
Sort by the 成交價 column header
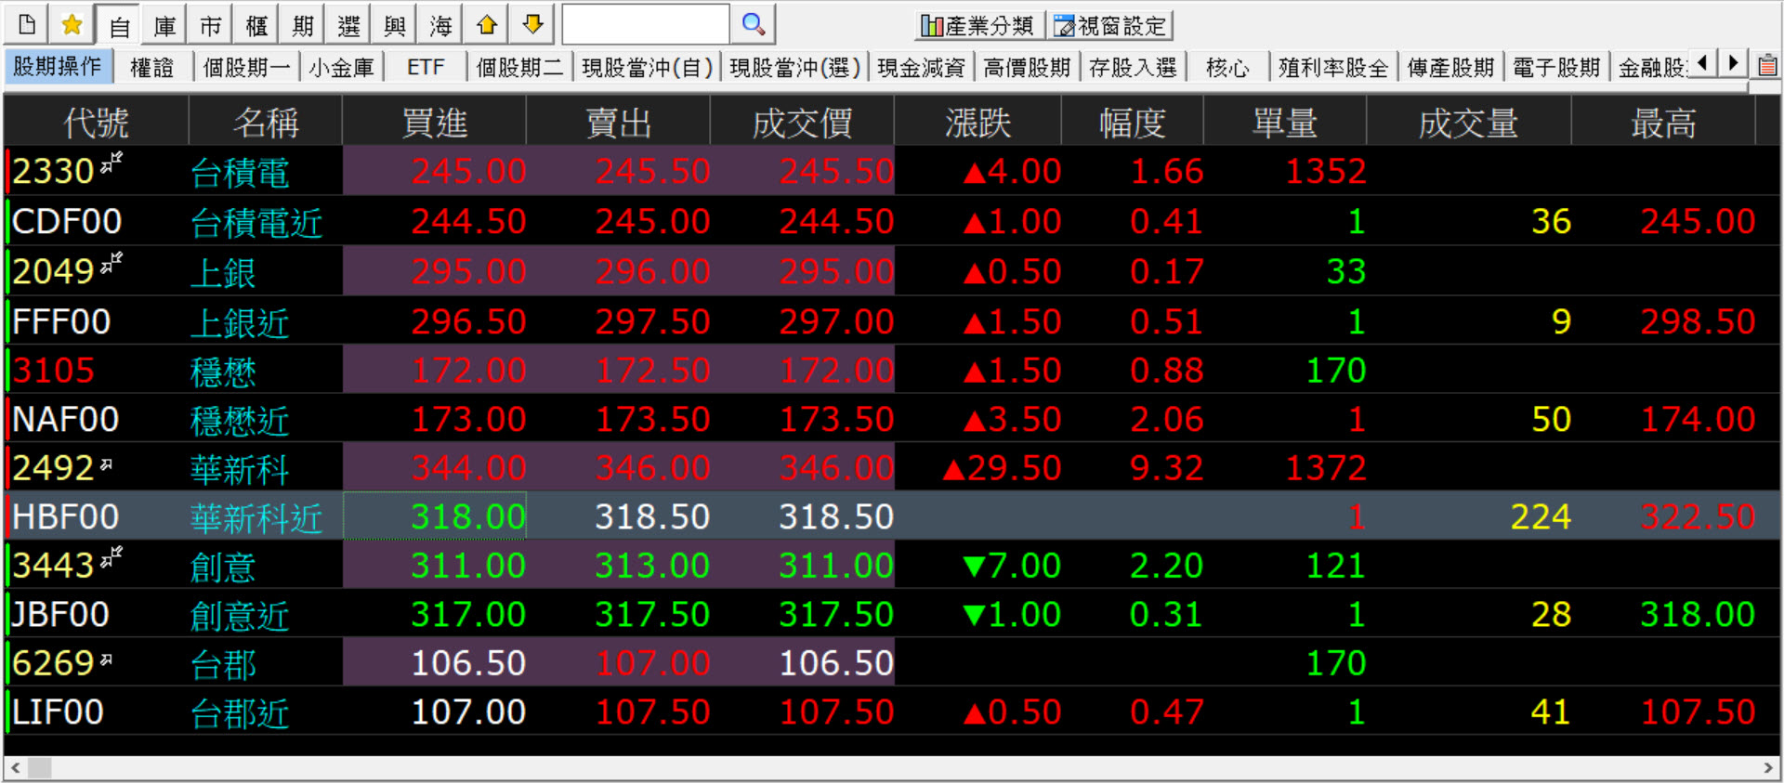[x=802, y=123]
